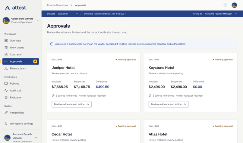This screenshot has width=243, height=143.
Task: Click Awaiting approval status on Juniper Hotel card
Action: 126,60
